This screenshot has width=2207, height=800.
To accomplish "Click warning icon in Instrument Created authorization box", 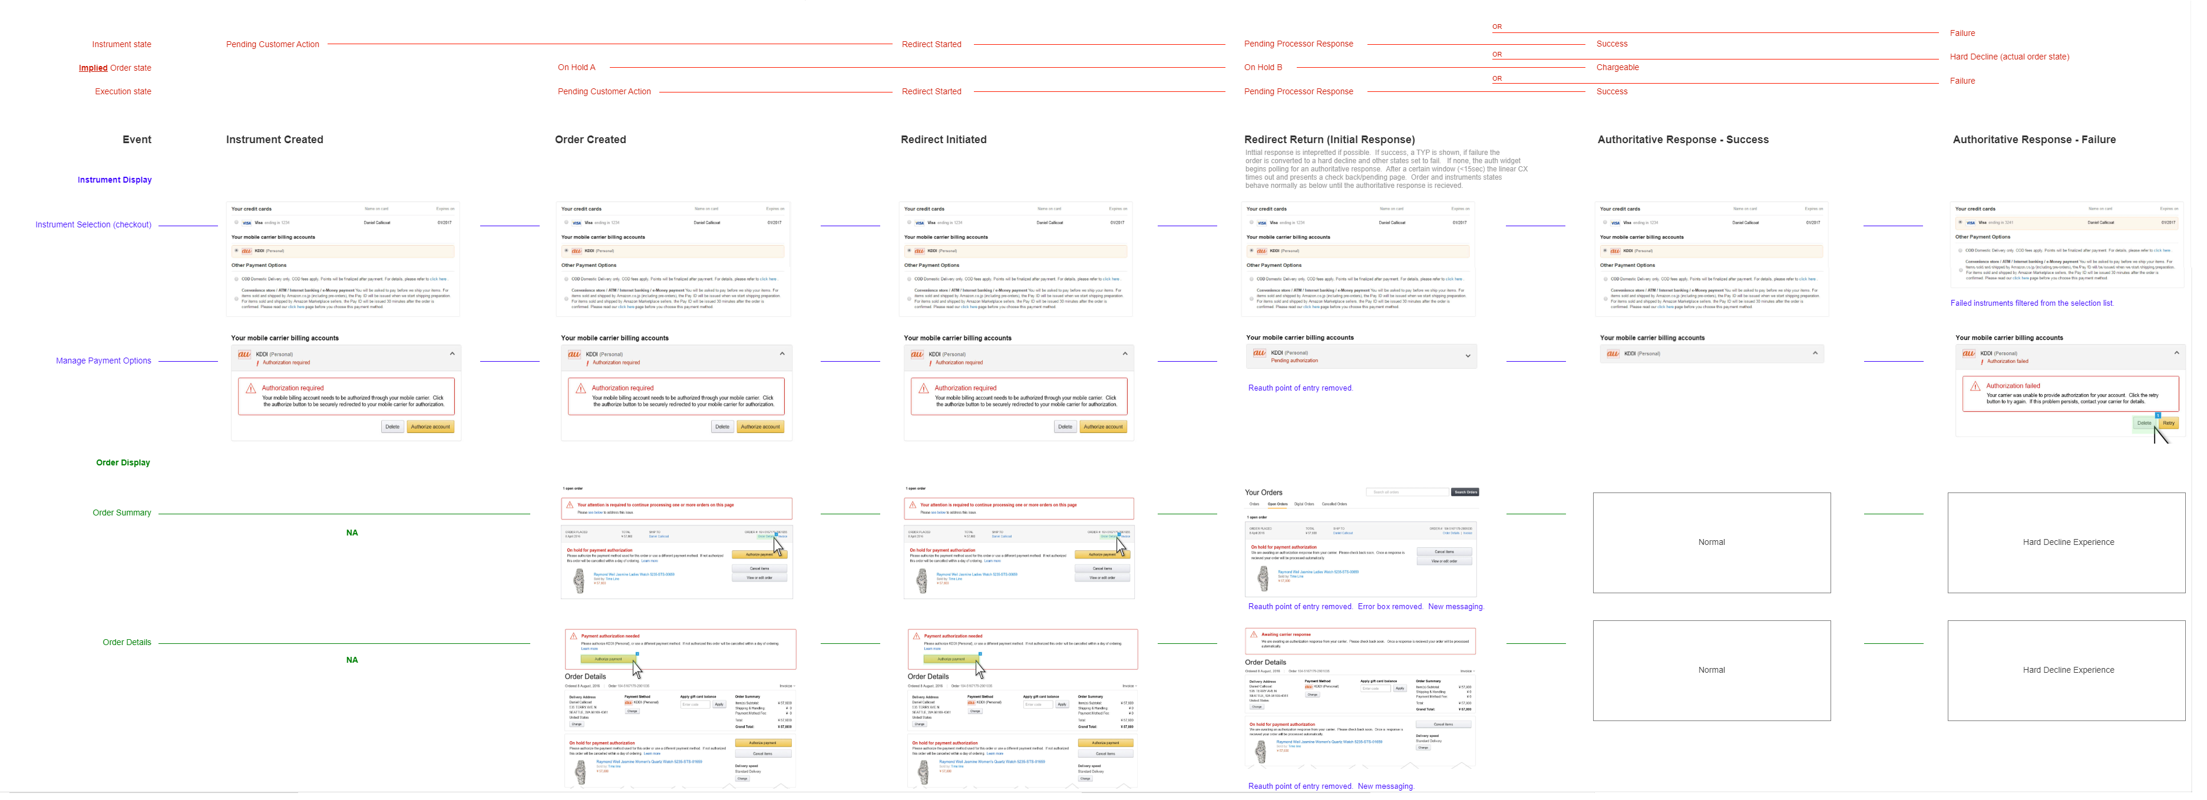I will point(250,389).
